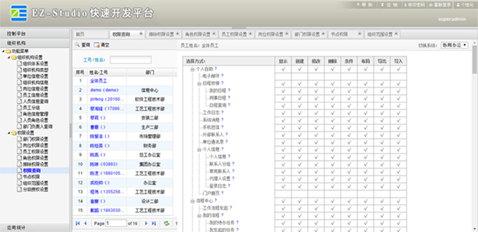Screen dimensions: 478x232
Task: Close the 组织范围设置 tab
Action: tap(396, 34)
